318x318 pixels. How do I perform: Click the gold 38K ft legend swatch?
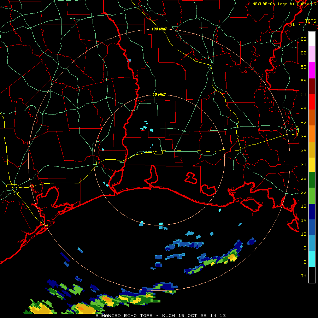coord(312,149)
